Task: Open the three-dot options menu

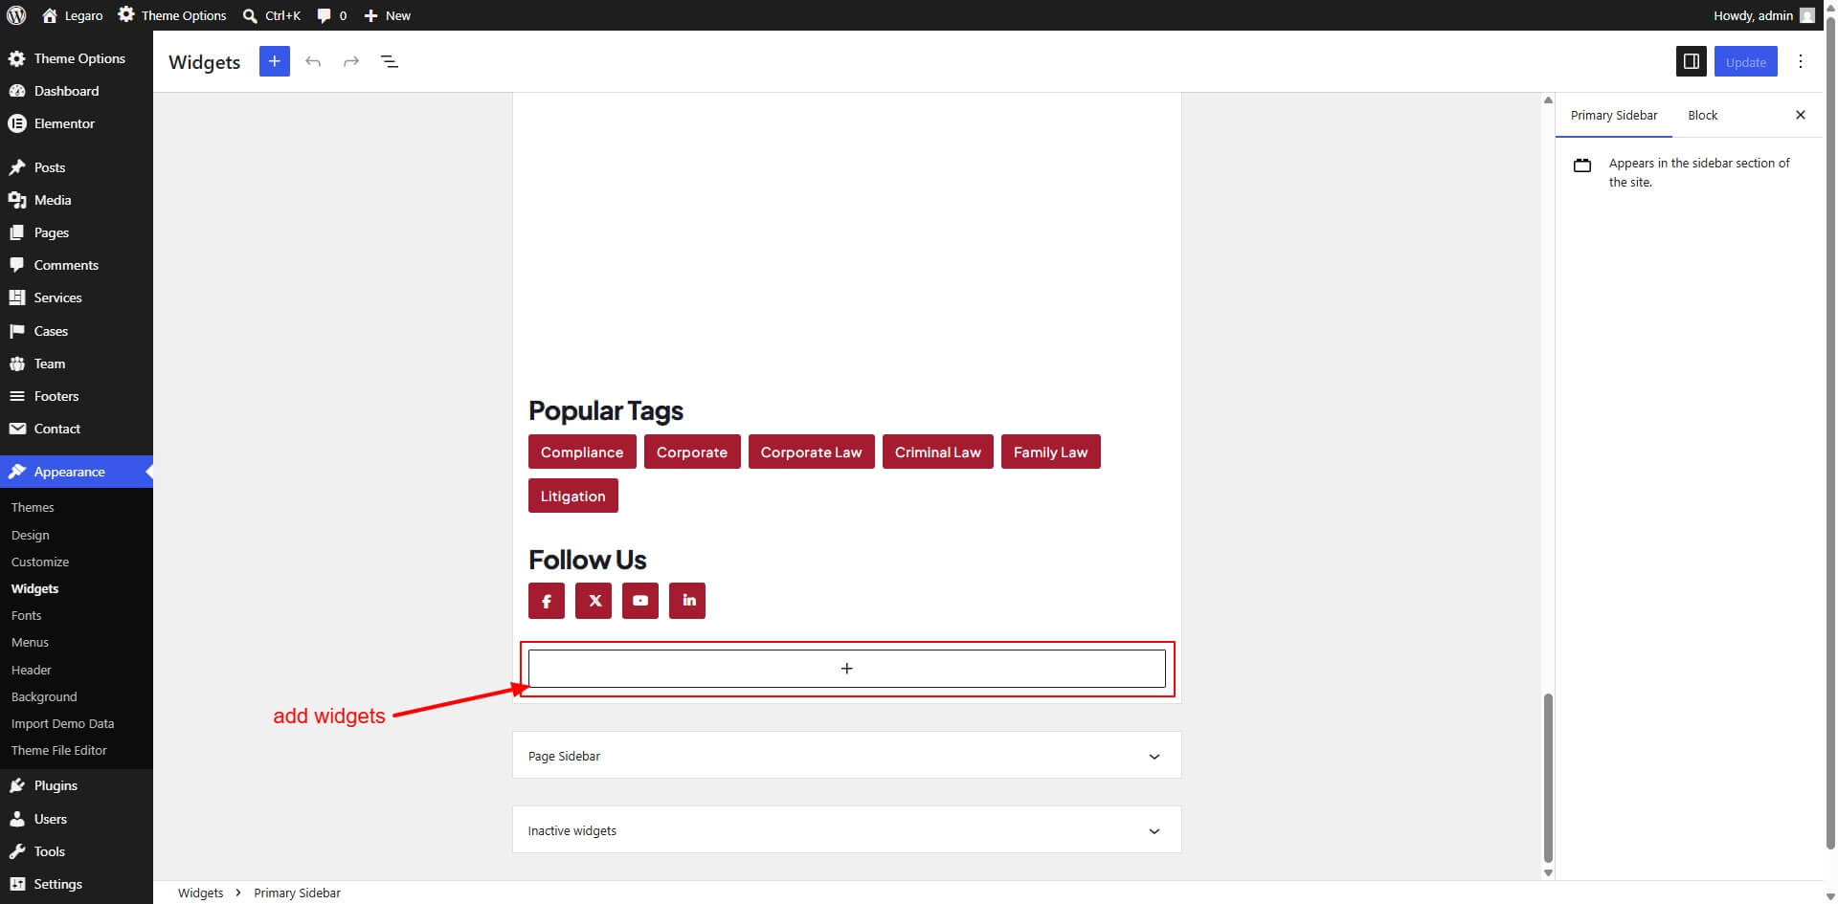Action: point(1801,61)
